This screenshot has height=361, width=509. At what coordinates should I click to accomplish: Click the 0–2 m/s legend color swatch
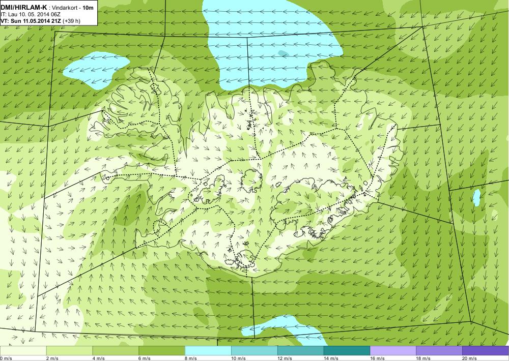point(23,351)
